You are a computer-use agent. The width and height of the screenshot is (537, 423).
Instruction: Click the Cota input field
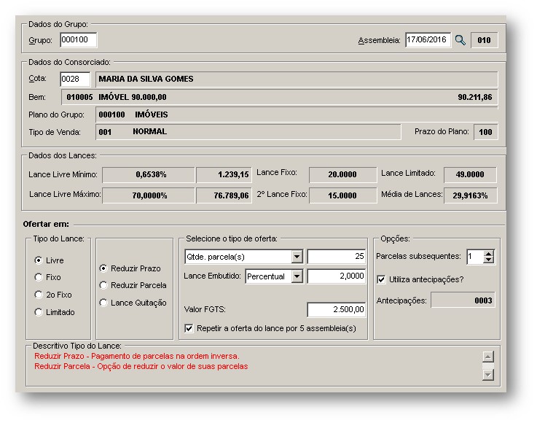pos(75,79)
